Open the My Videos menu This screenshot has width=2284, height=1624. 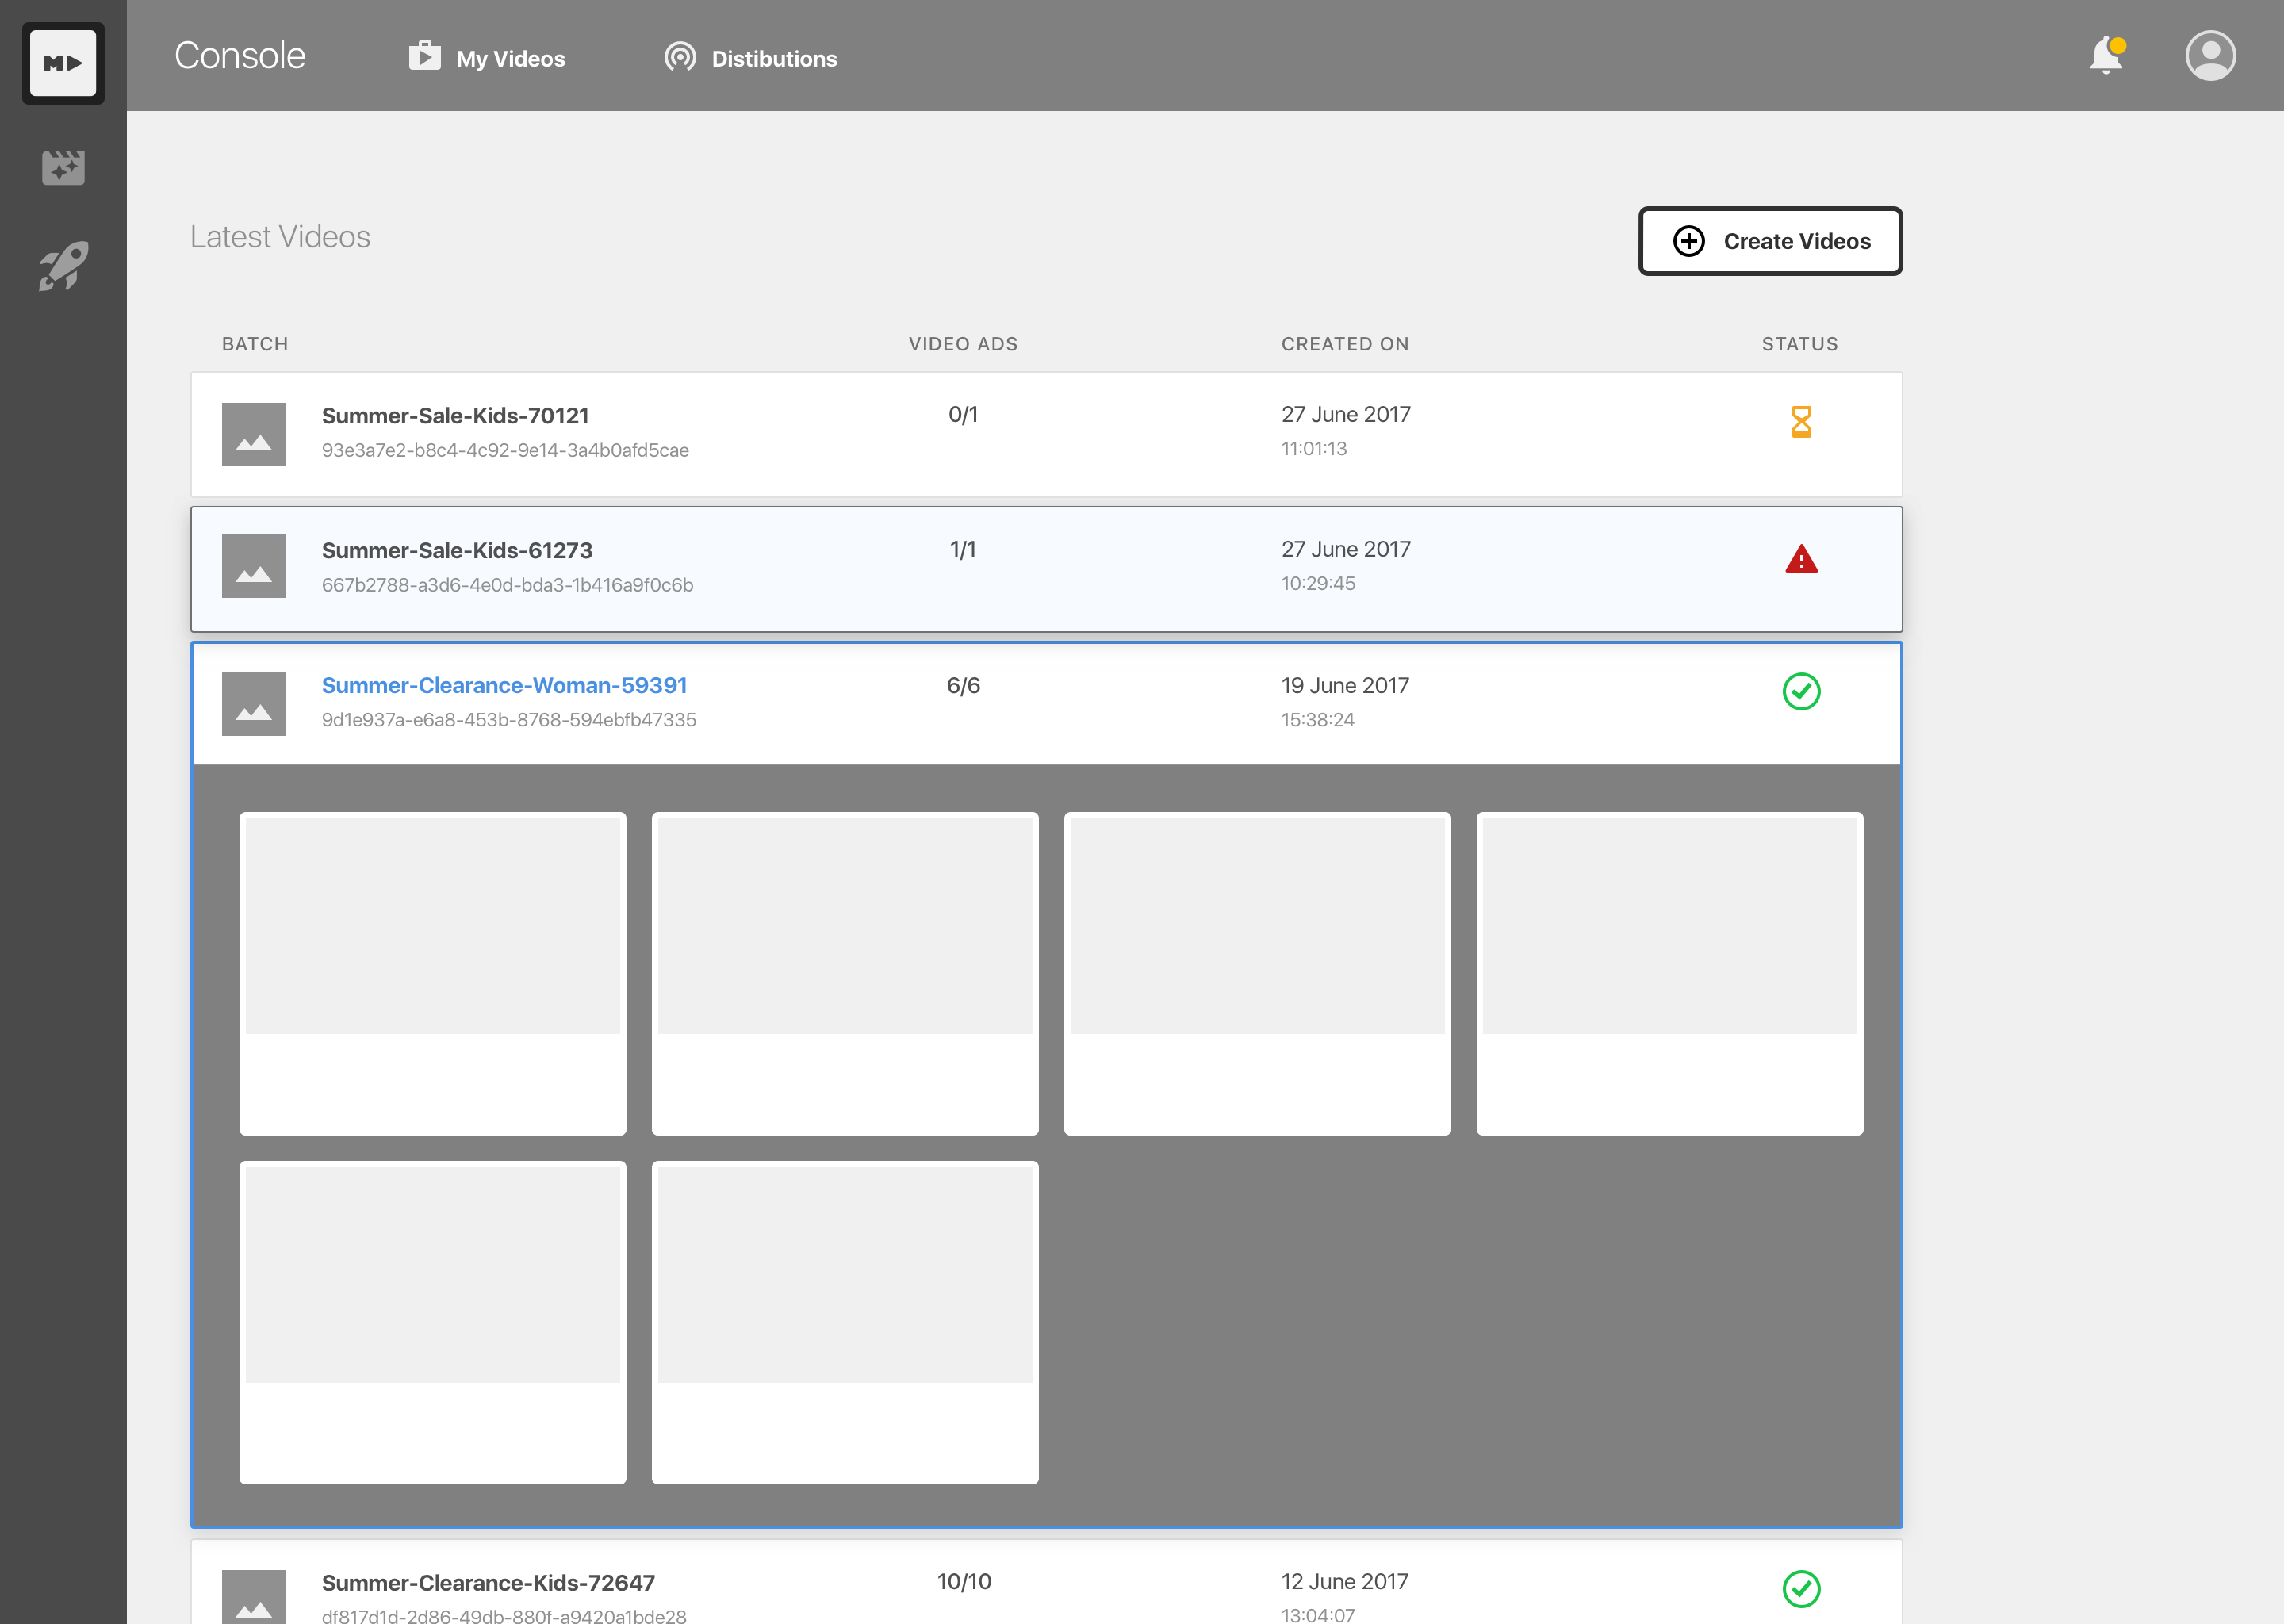(x=488, y=58)
